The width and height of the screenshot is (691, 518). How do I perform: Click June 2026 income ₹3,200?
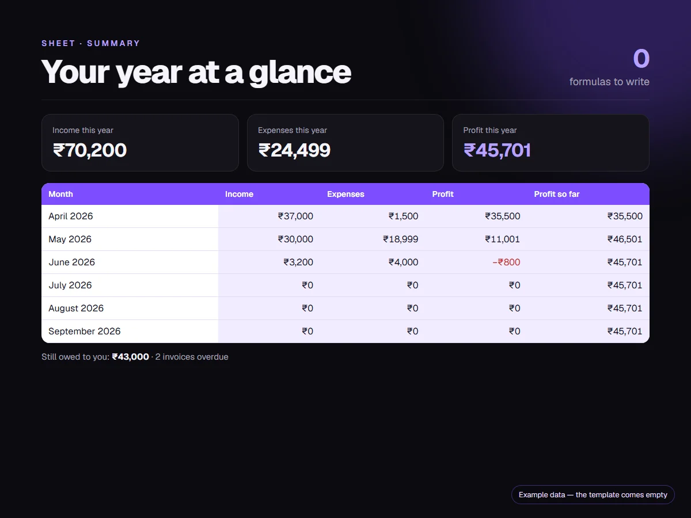click(x=298, y=262)
